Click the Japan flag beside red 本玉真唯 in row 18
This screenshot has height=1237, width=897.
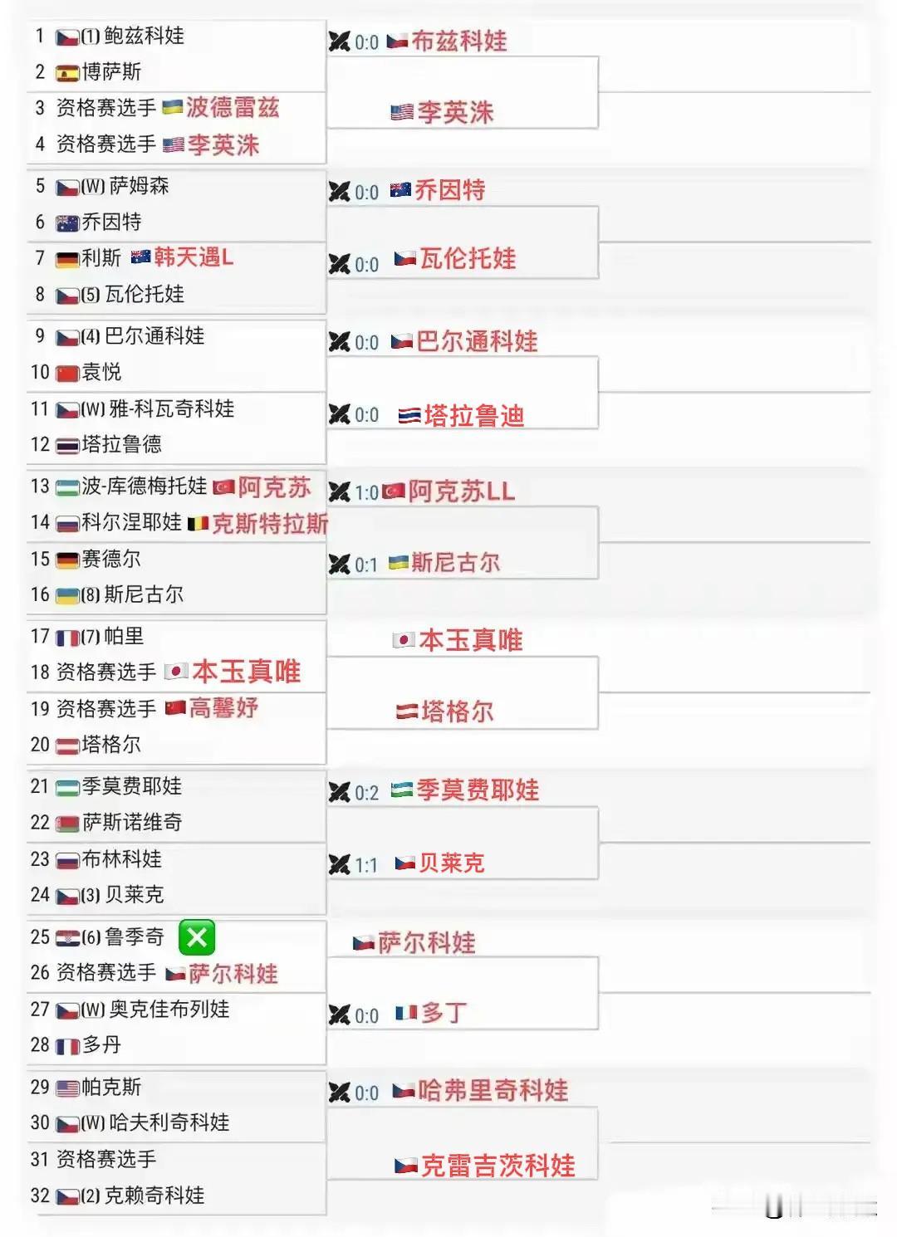click(175, 671)
